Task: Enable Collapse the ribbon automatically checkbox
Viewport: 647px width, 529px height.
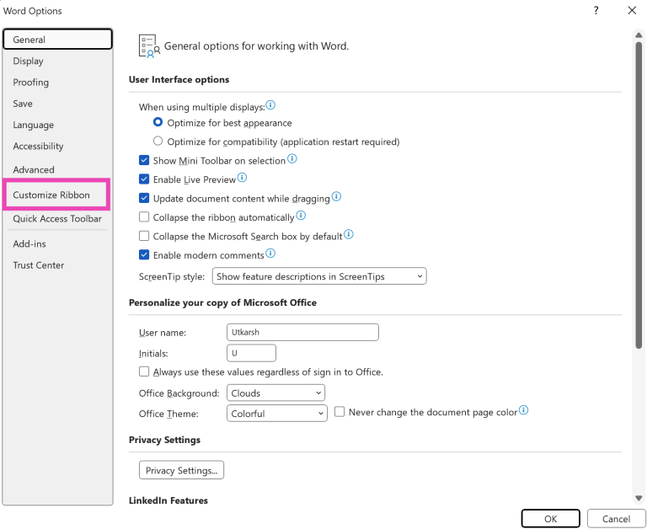Action: pos(144,217)
